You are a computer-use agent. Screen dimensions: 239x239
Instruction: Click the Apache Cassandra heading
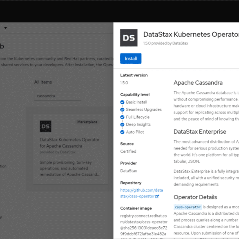click(198, 83)
